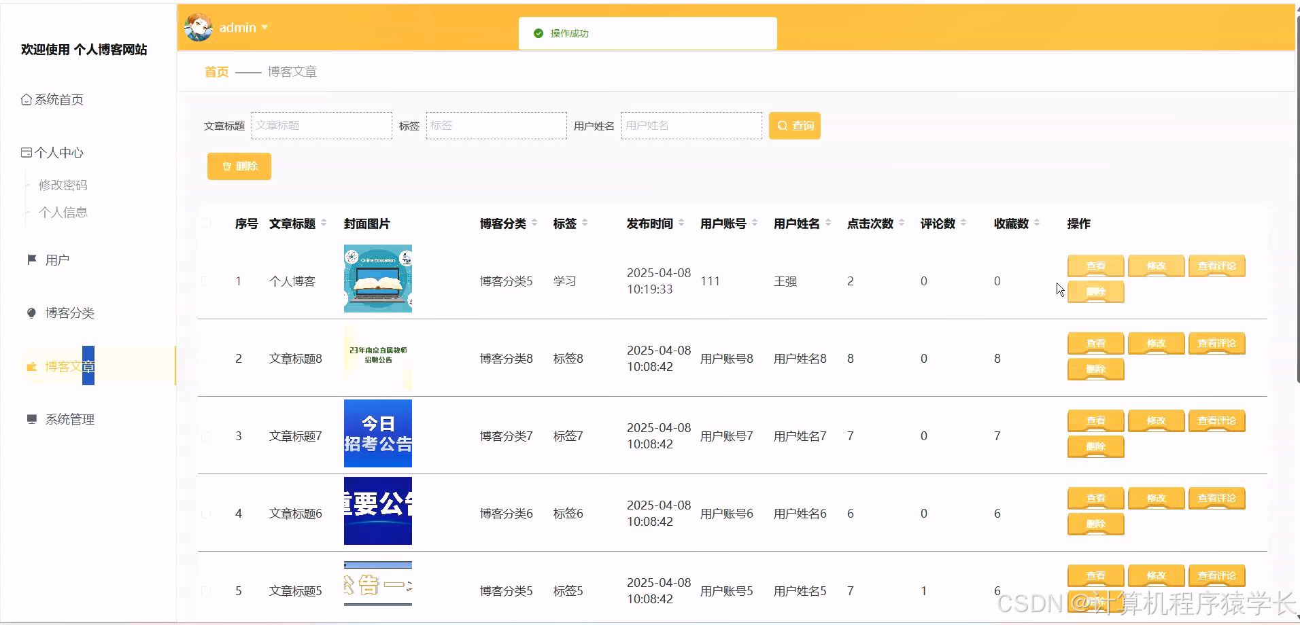The image size is (1300, 625).
Task: Check the row checkbox for 文章标题7
Action: tap(206, 436)
